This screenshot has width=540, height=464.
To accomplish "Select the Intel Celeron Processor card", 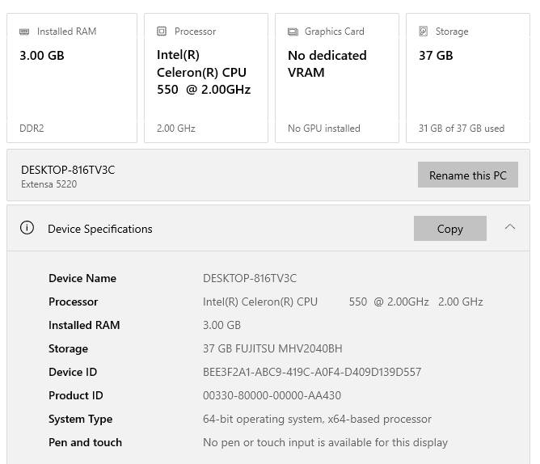I will pos(205,78).
